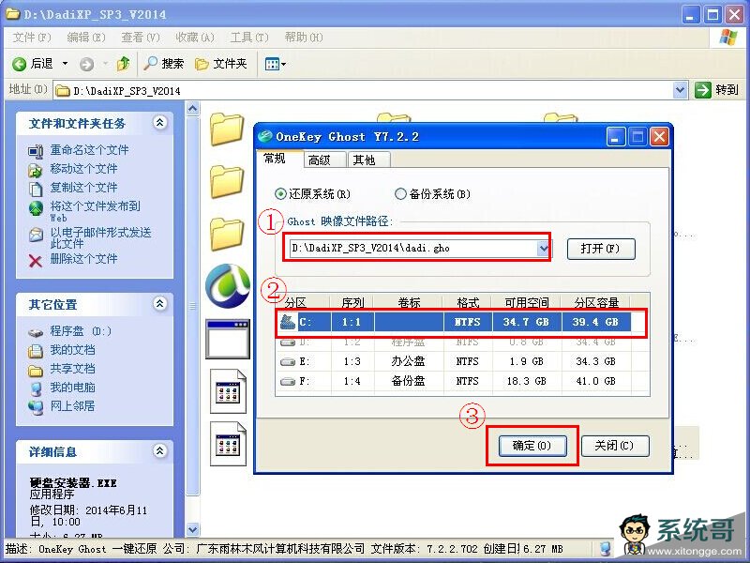750x563 pixels.
Task: Click the 关闭(C) button
Action: point(615,446)
